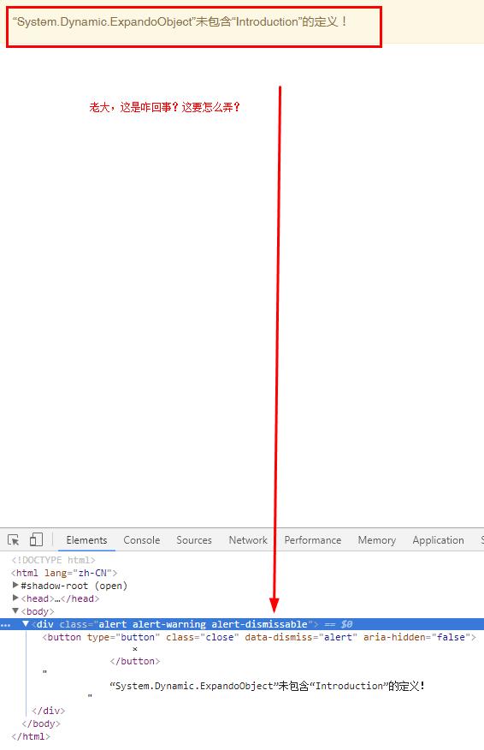The image size is (484, 750).
Task: Toggle the device toolbar icon
Action: (36, 539)
